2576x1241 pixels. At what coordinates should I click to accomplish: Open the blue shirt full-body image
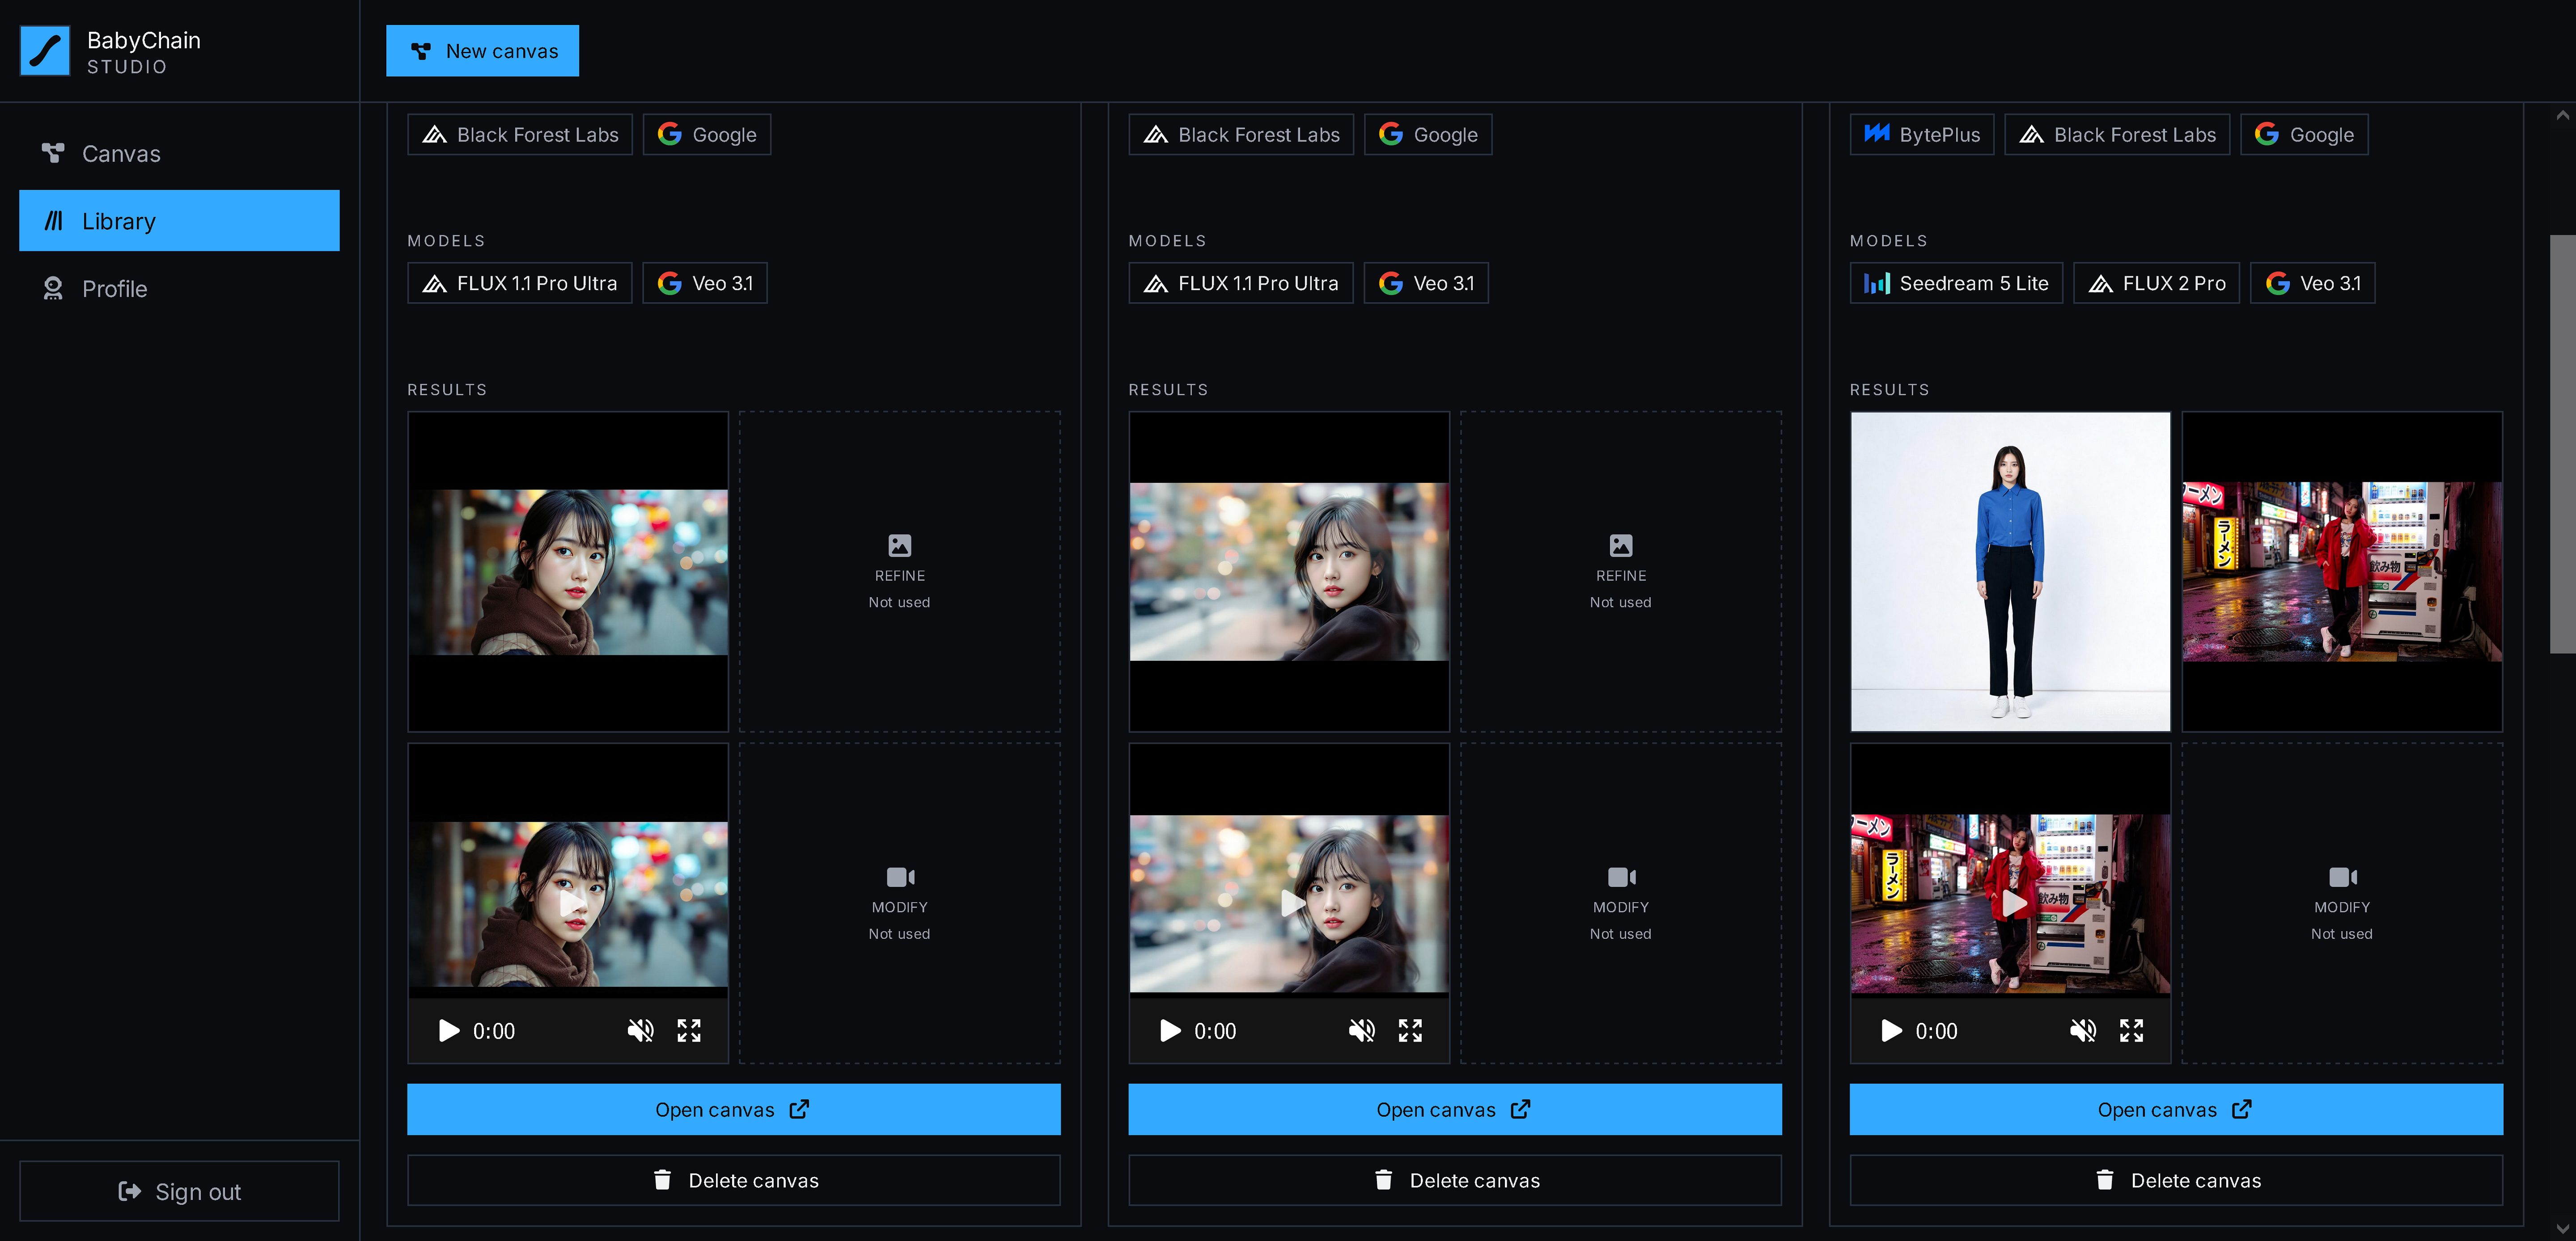point(2010,572)
